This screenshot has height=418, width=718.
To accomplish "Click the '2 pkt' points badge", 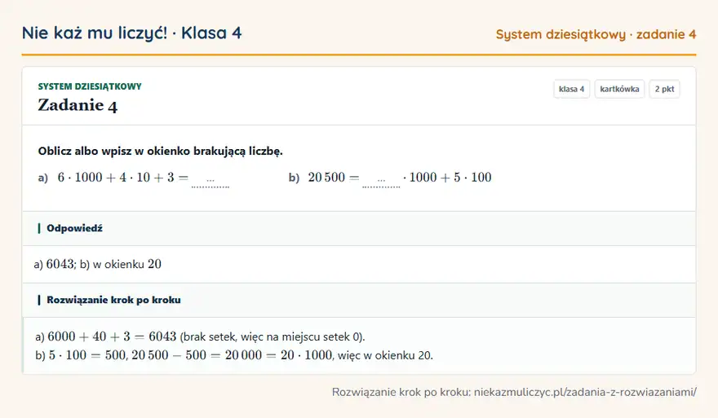I will 664,89.
